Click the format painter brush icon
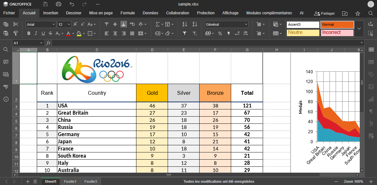Viewport: 377px width, 185px height. coord(16,33)
